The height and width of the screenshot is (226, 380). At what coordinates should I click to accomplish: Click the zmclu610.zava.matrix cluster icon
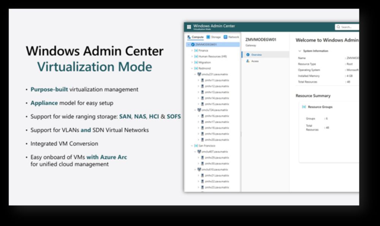coord(199,169)
